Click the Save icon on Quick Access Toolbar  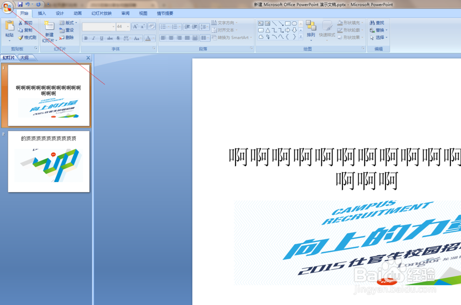point(21,4)
